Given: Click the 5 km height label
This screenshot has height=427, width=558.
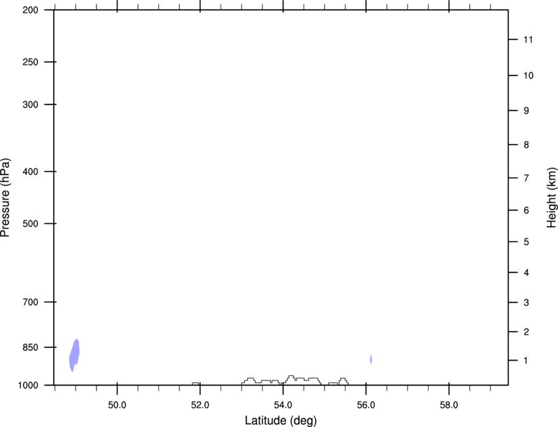Looking at the screenshot, I should 526,242.
